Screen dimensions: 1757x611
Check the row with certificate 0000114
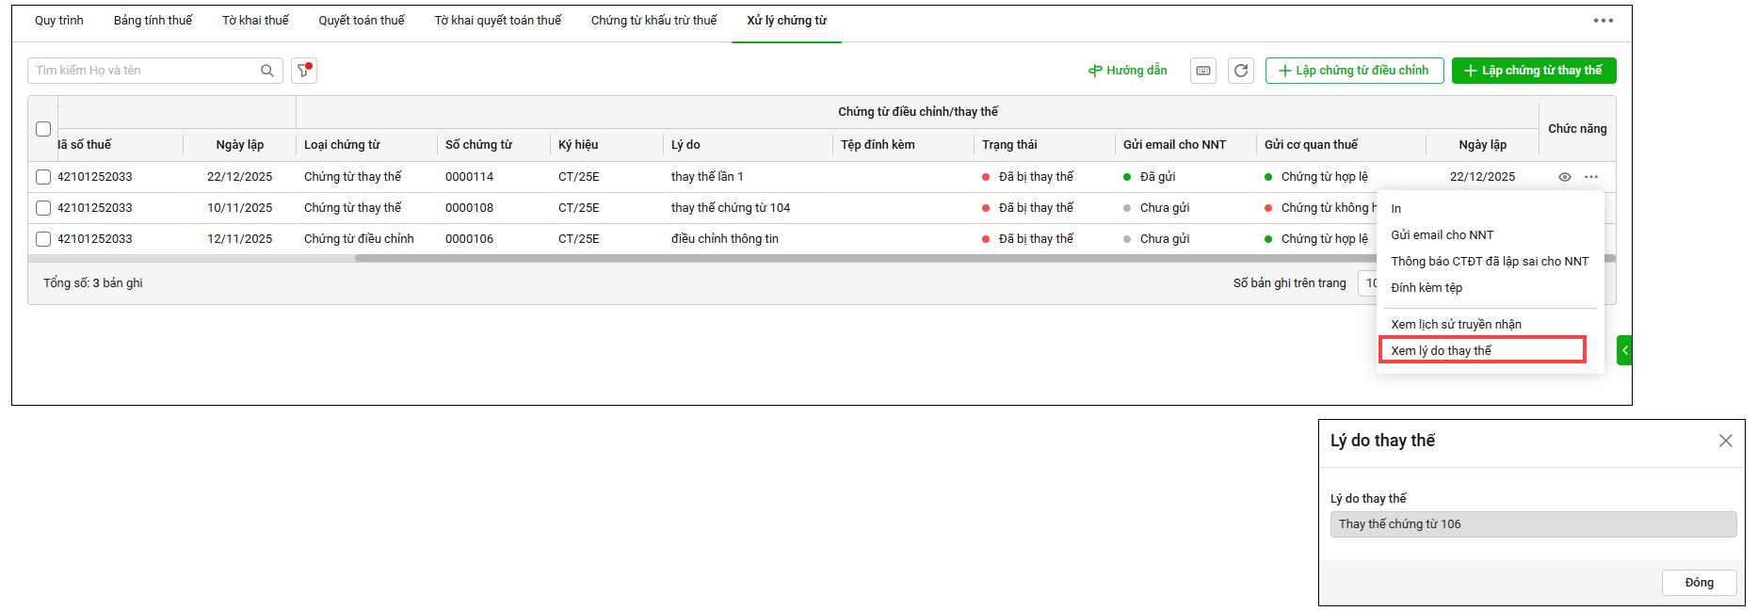coord(43,177)
